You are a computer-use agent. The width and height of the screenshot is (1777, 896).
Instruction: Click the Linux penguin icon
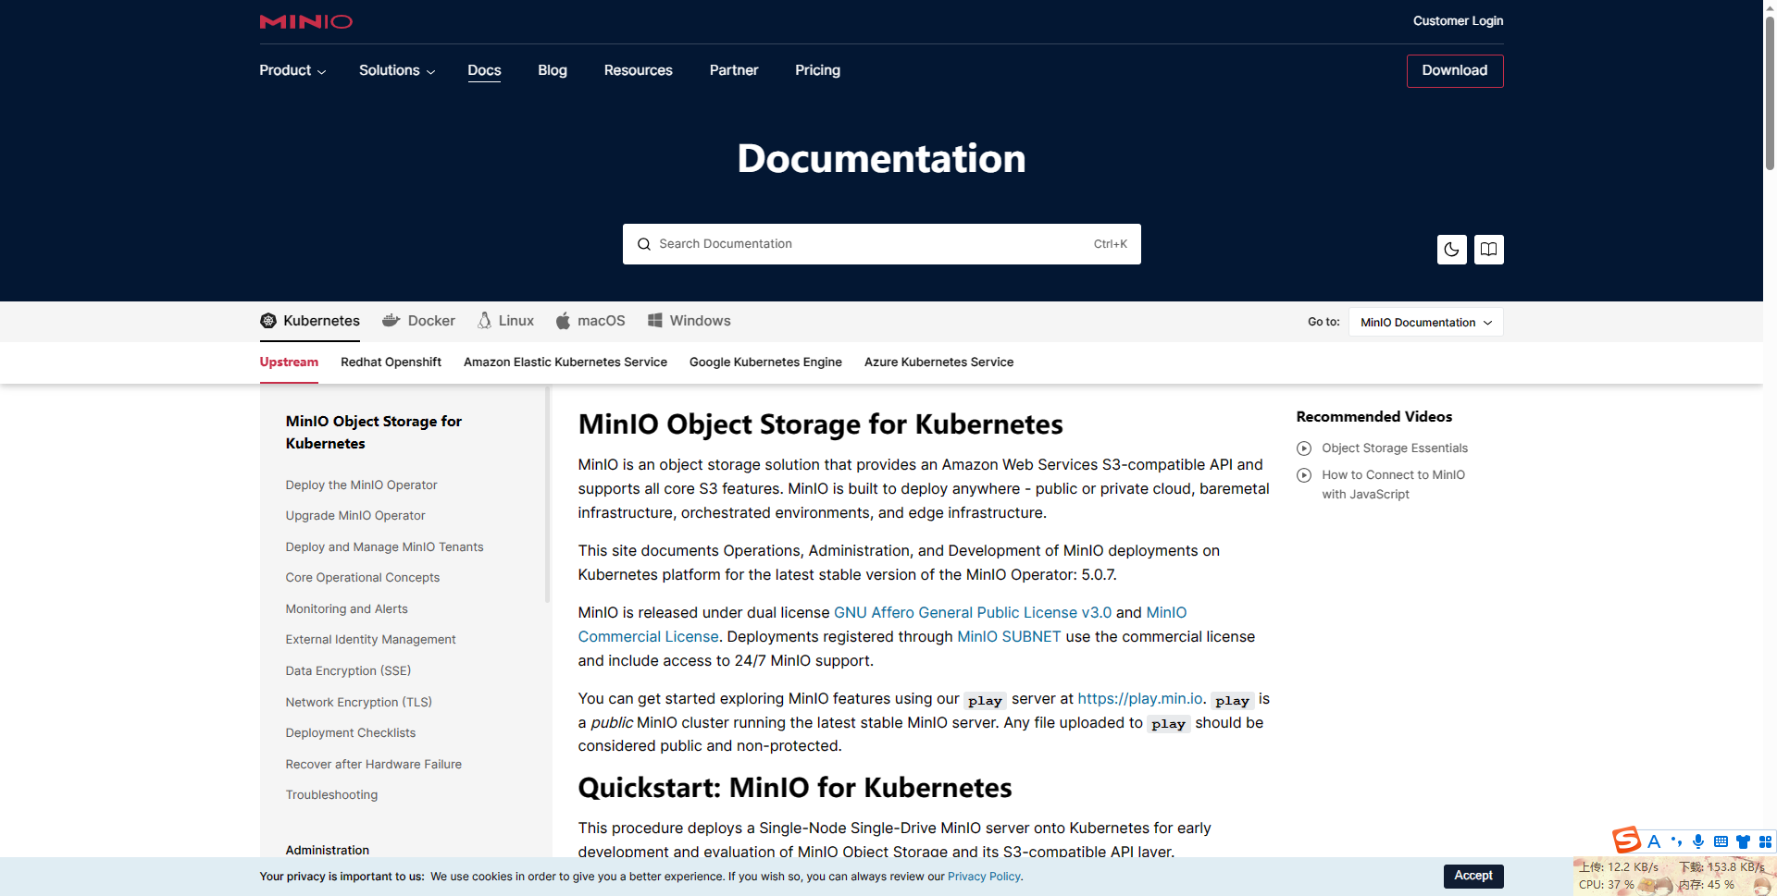(x=484, y=321)
